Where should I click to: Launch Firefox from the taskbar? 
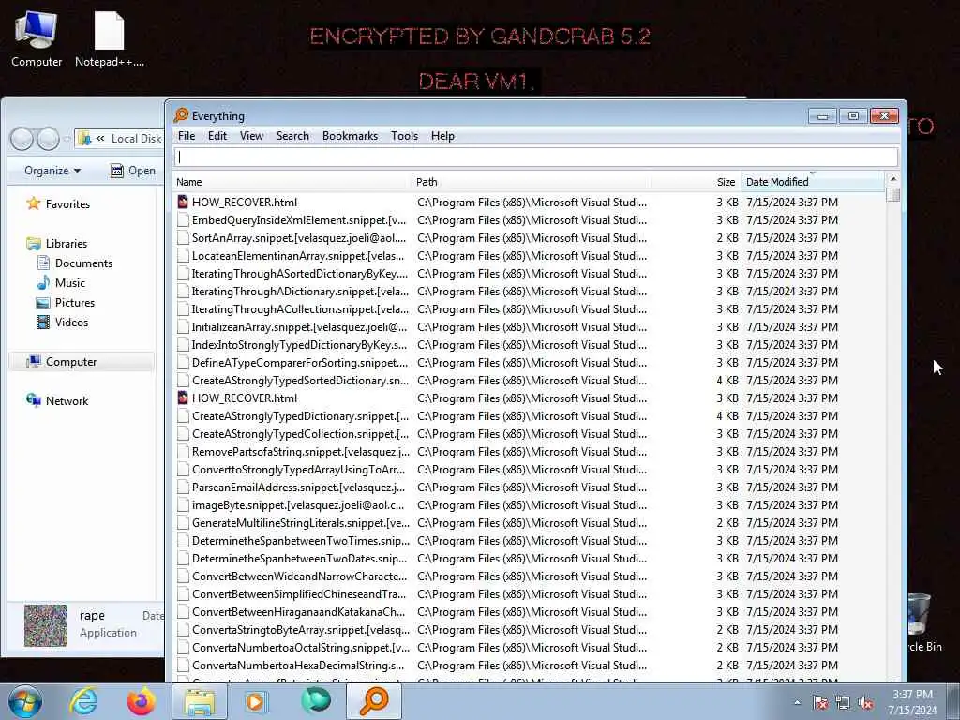141,701
